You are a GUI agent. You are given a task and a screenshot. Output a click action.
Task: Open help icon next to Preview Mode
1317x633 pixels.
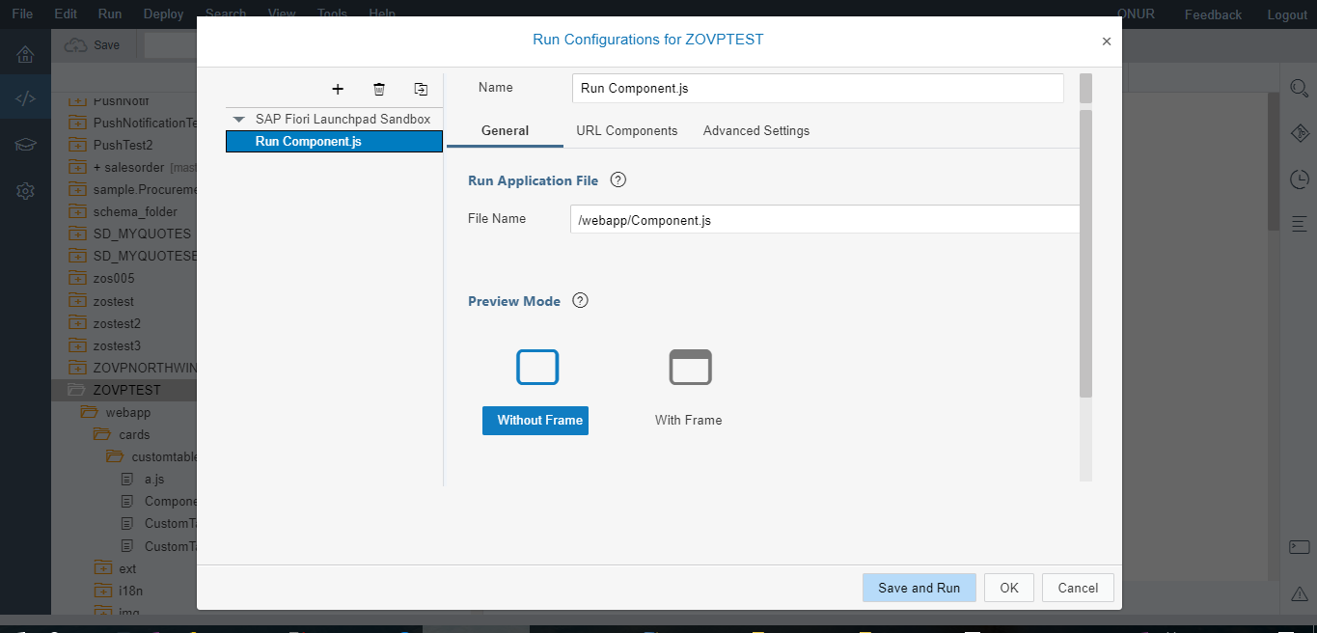point(580,300)
